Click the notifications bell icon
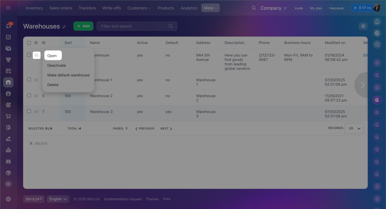The width and height of the screenshot is (386, 209). coord(377,22)
